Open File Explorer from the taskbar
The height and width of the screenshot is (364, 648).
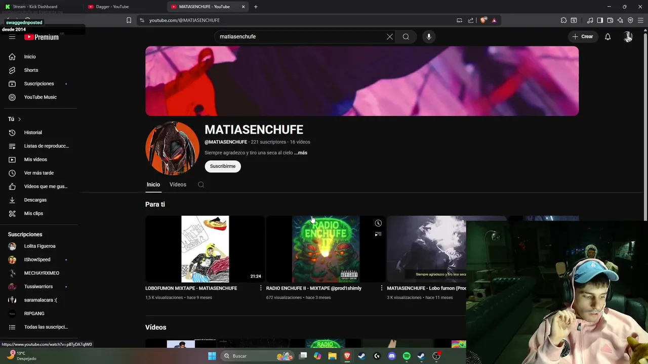[332, 356]
